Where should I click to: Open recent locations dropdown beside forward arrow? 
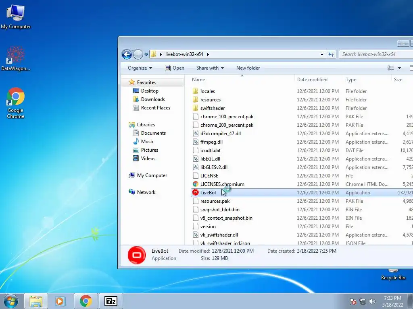(x=146, y=55)
